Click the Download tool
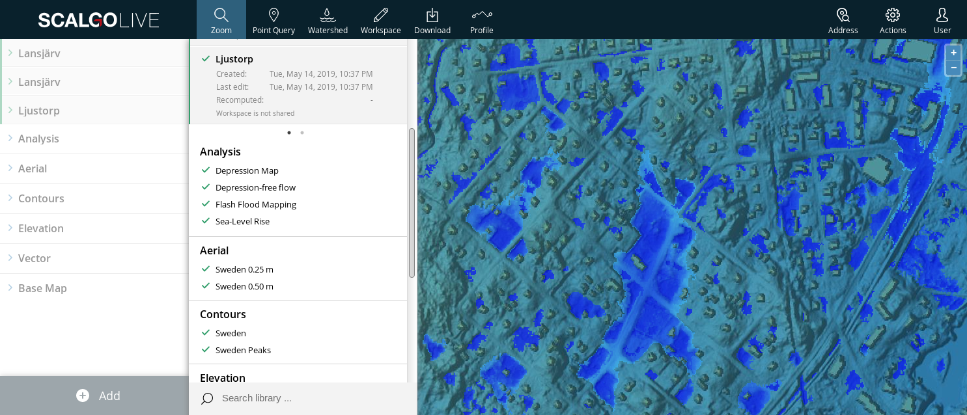 click(432, 20)
